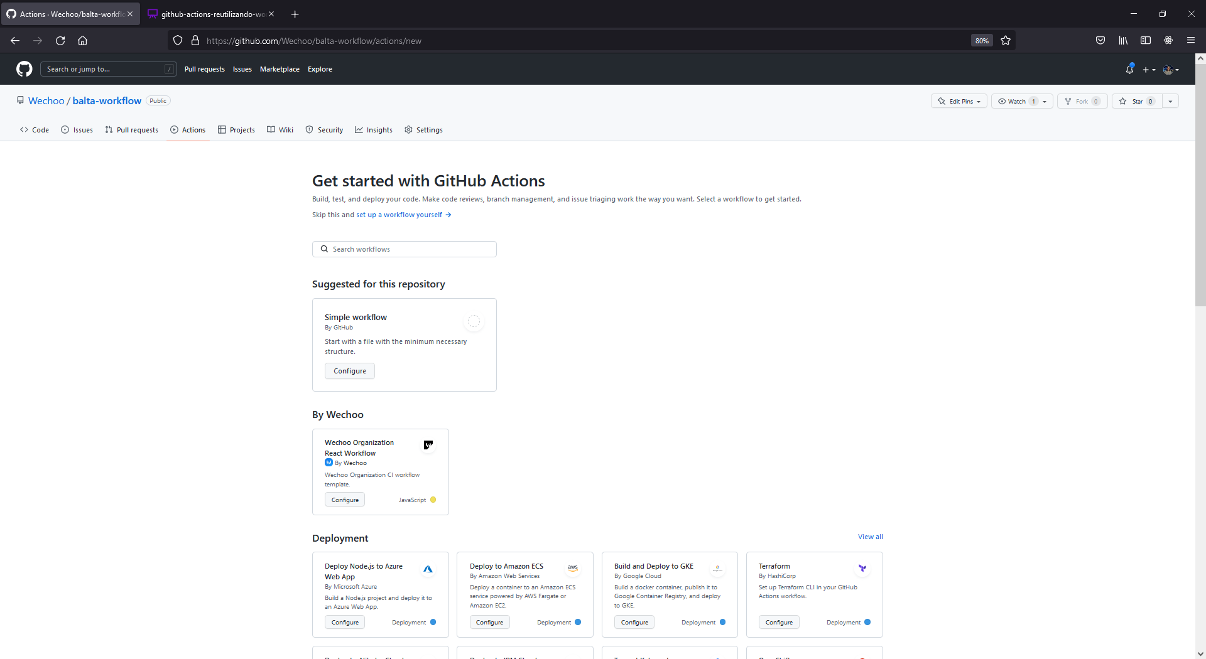Screen dimensions: 1206x659
Task: Reload the page with refresh icon
Action: [x=60, y=41]
